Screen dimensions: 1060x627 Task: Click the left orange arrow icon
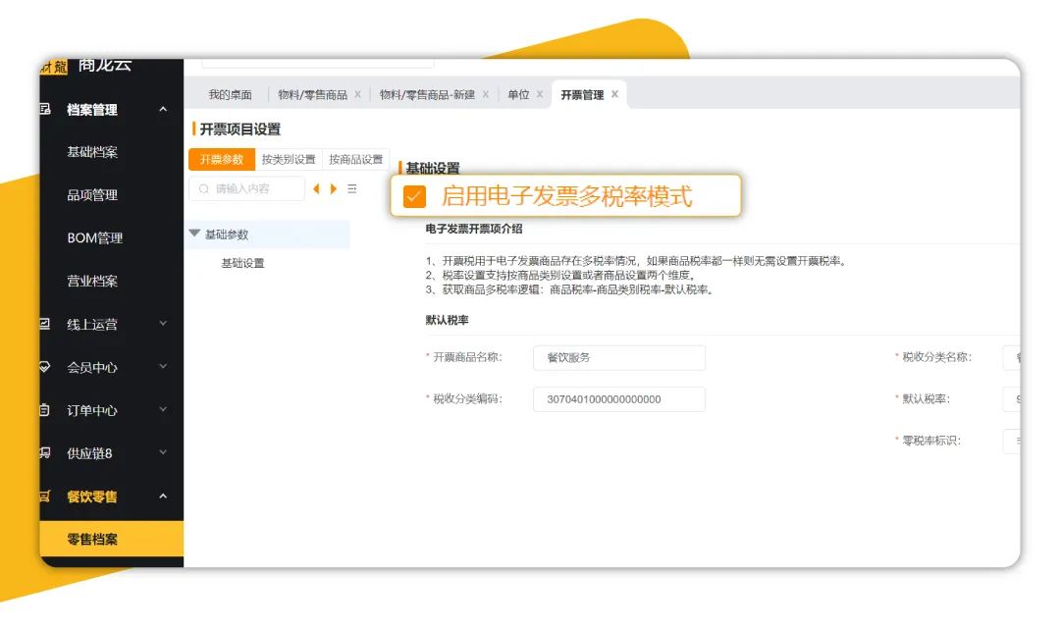316,188
